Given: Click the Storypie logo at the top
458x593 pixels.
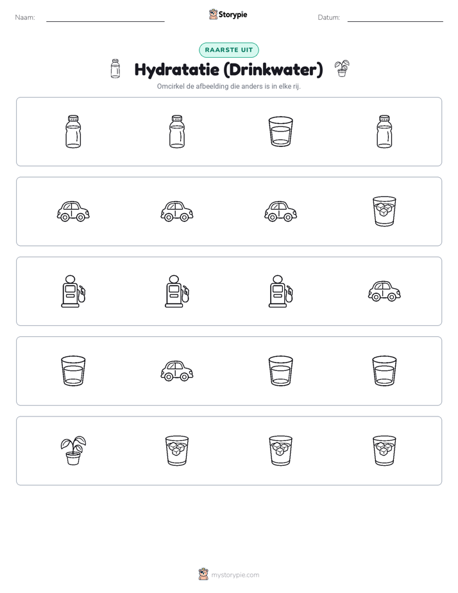Looking at the screenshot, I should pos(228,14).
